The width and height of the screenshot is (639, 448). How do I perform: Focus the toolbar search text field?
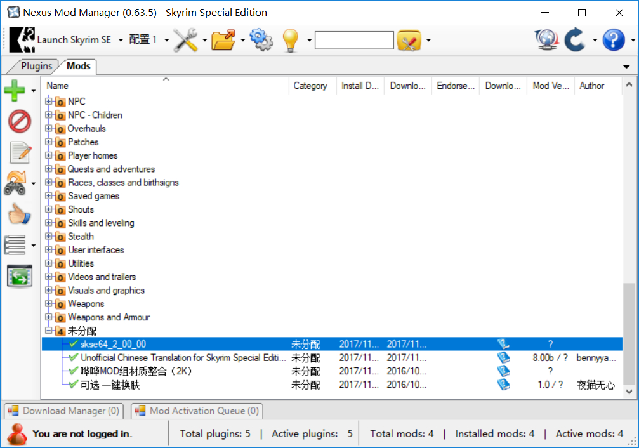[354, 40]
